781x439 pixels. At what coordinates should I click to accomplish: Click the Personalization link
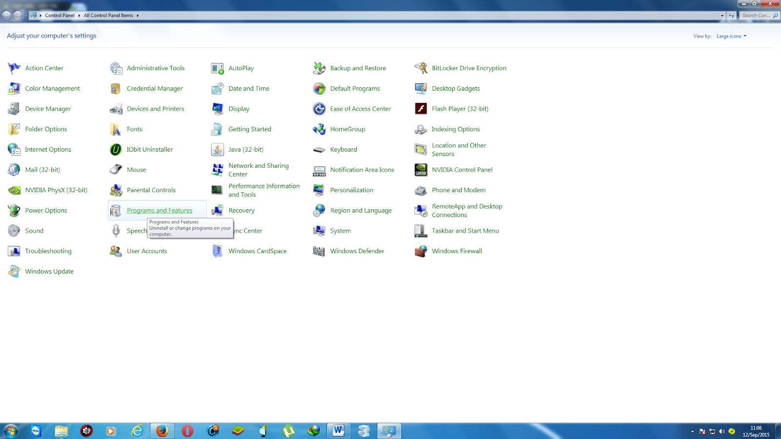click(x=352, y=190)
